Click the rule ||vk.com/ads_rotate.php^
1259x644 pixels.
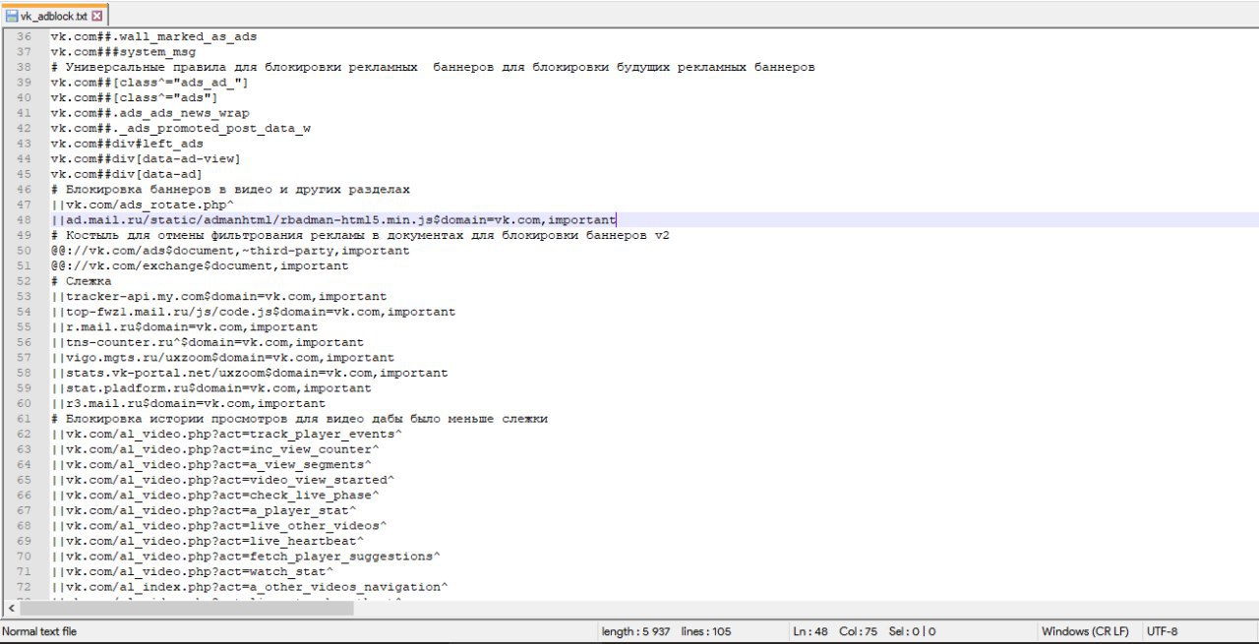pos(143,205)
